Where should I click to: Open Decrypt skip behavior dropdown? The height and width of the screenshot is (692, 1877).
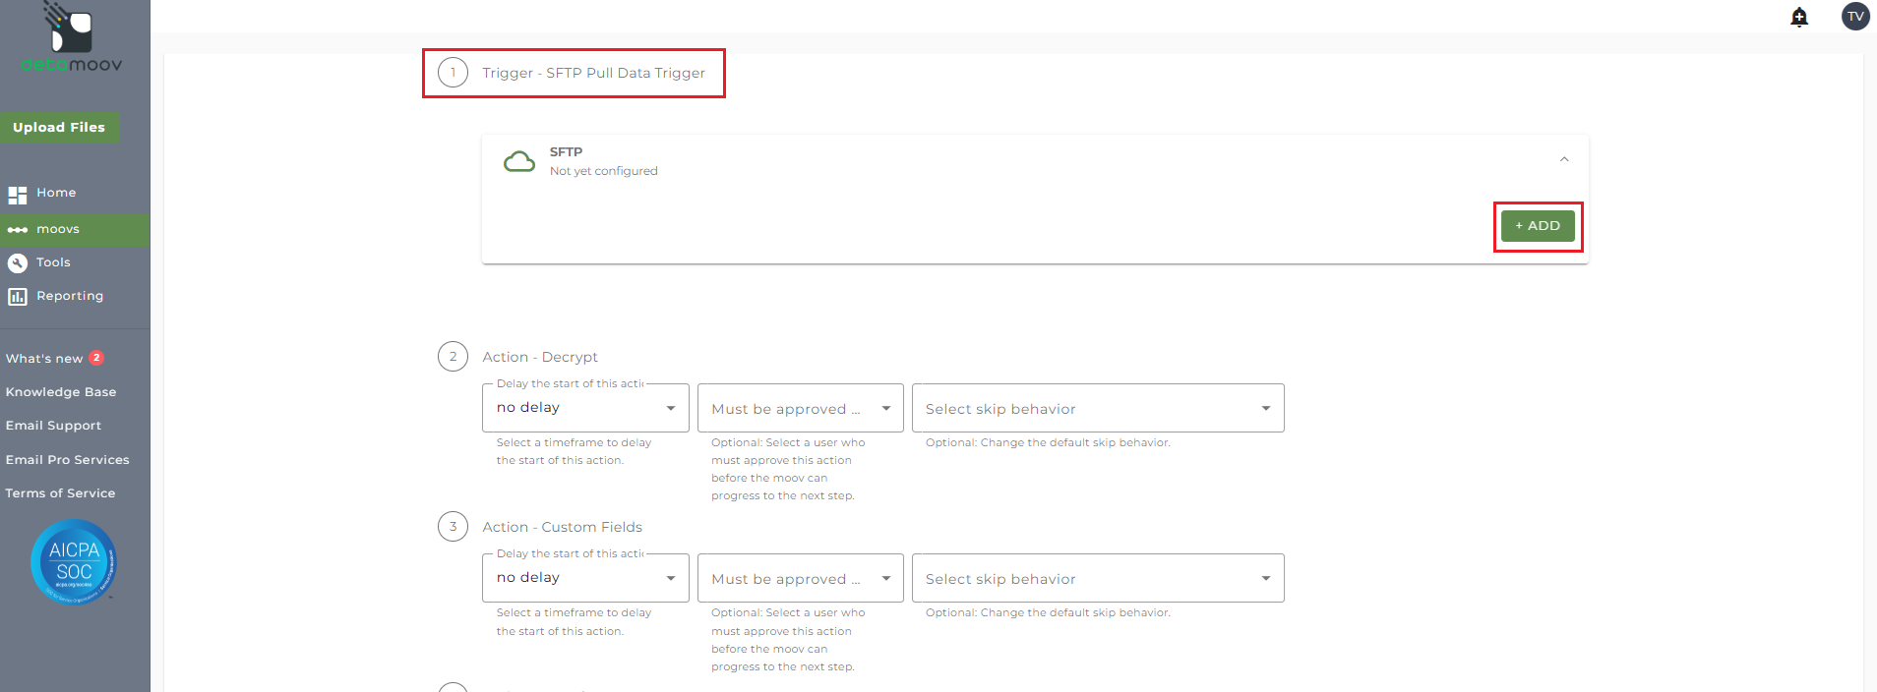pyautogui.click(x=1098, y=408)
